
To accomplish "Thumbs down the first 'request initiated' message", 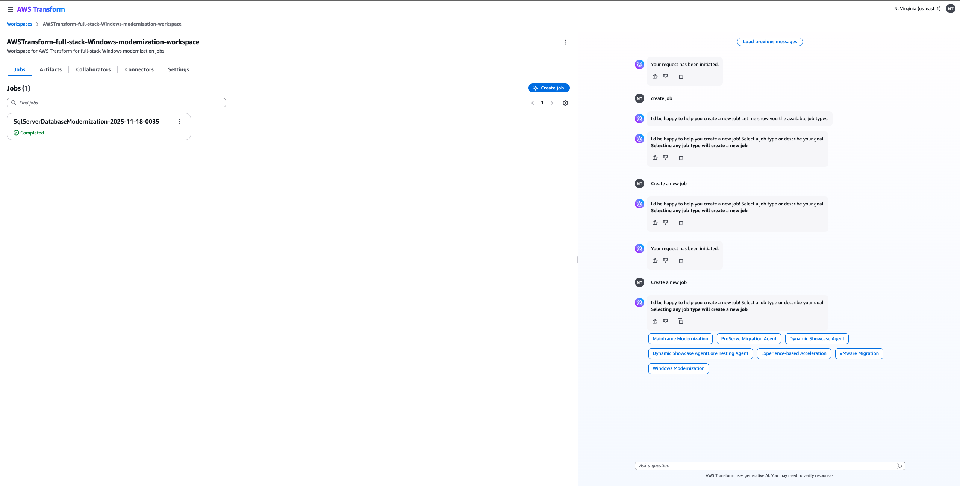I will [665, 77].
